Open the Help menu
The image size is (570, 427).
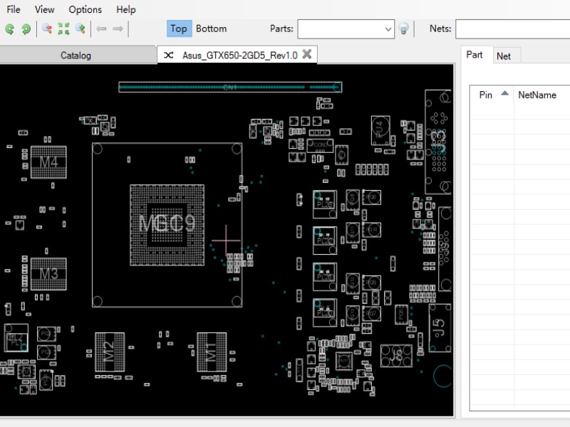pos(126,9)
